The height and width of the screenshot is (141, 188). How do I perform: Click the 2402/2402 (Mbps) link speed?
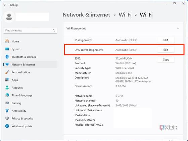(126, 106)
